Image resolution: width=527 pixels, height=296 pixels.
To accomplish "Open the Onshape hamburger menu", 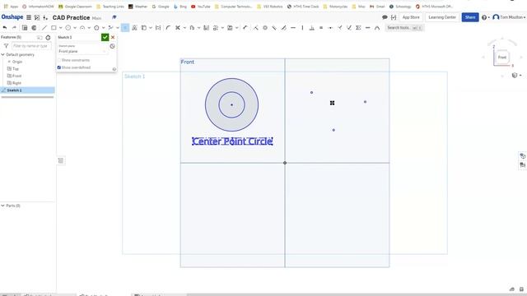I will pyautogui.click(x=29, y=17).
